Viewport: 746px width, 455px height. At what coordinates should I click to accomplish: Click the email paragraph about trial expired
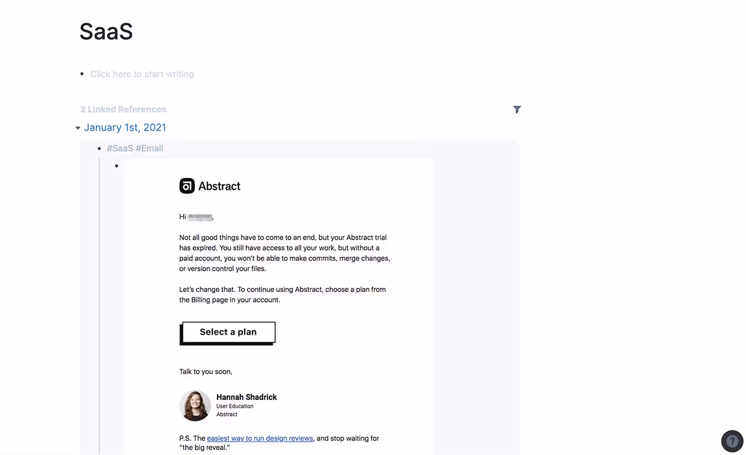pyautogui.click(x=284, y=253)
